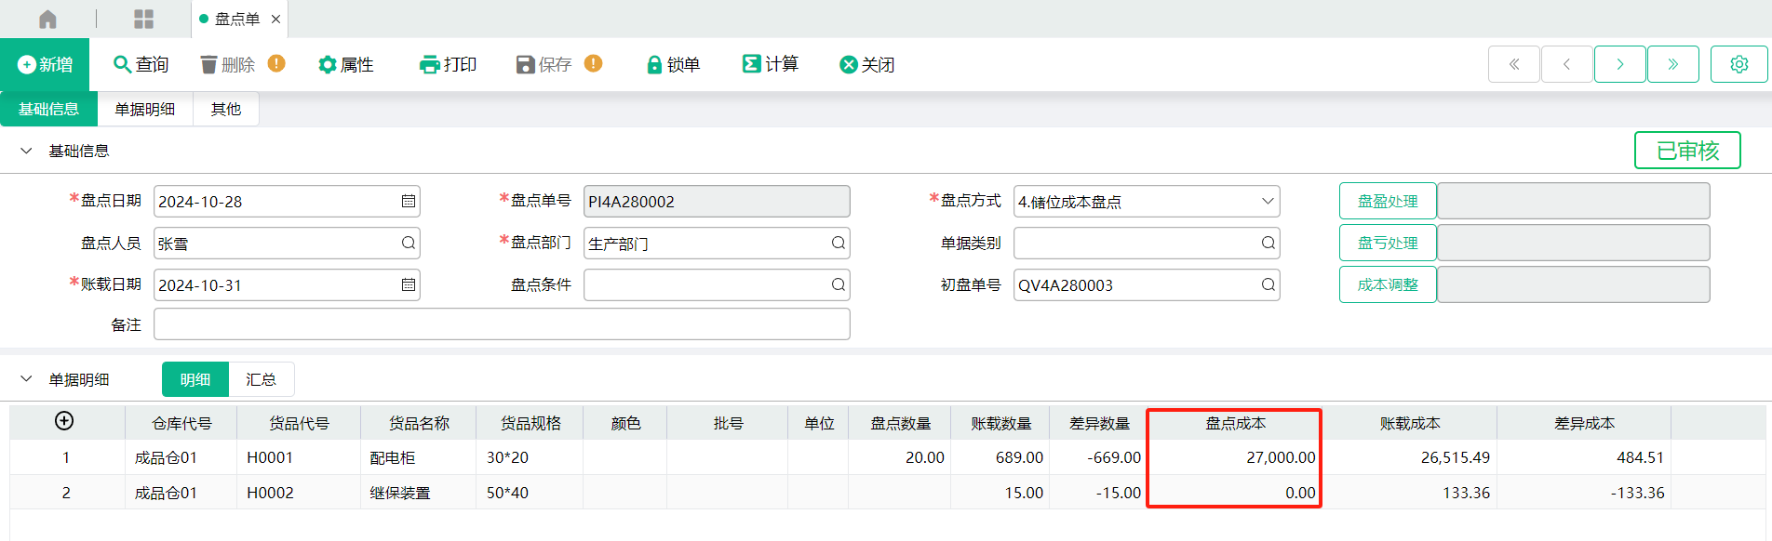Search 盘点部门 lookup icon

tap(838, 244)
